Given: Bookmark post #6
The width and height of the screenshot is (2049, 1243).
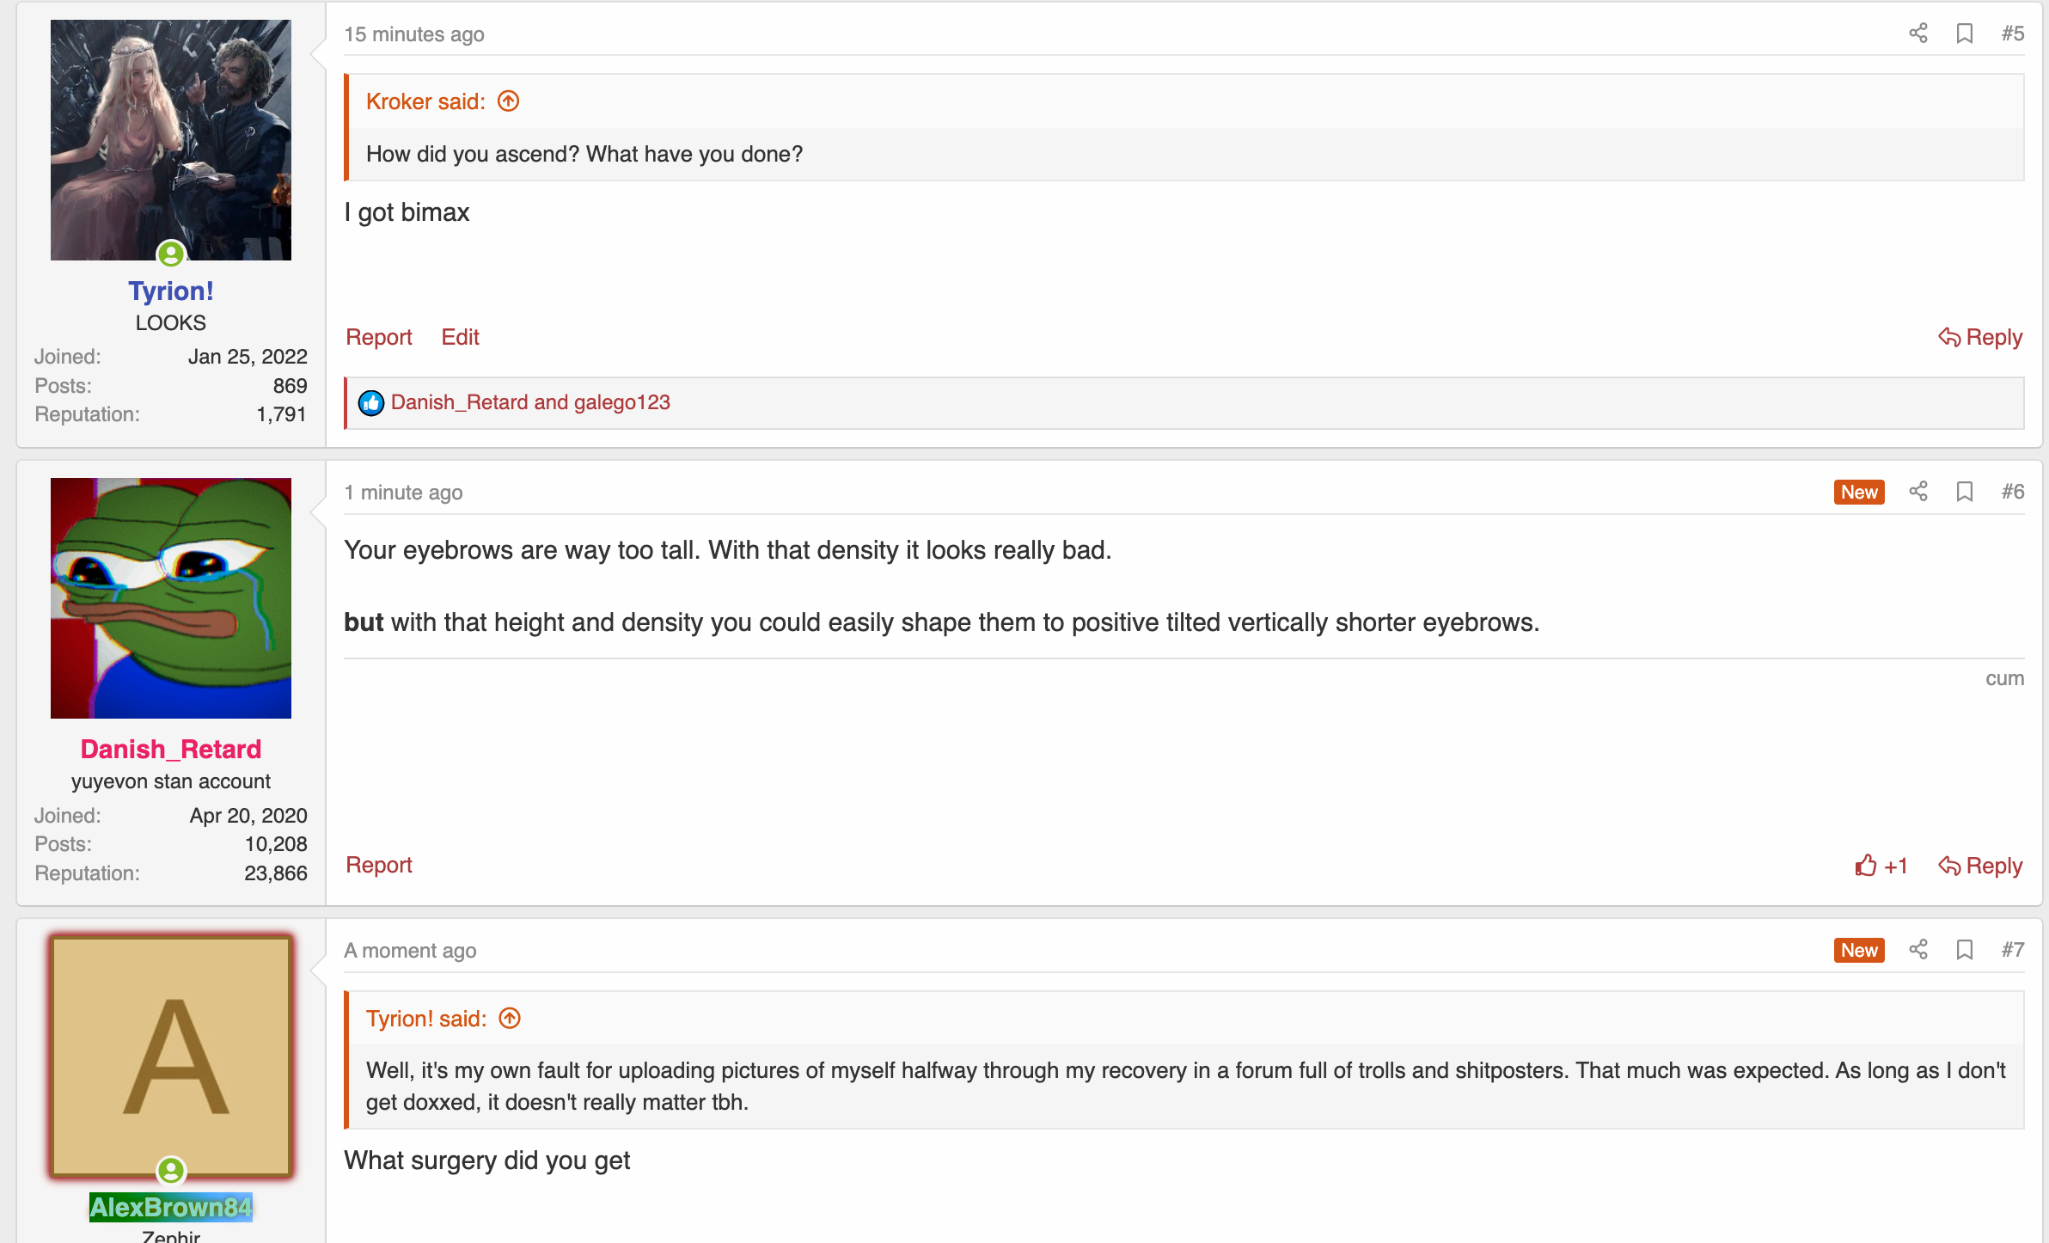Looking at the screenshot, I should [1964, 492].
